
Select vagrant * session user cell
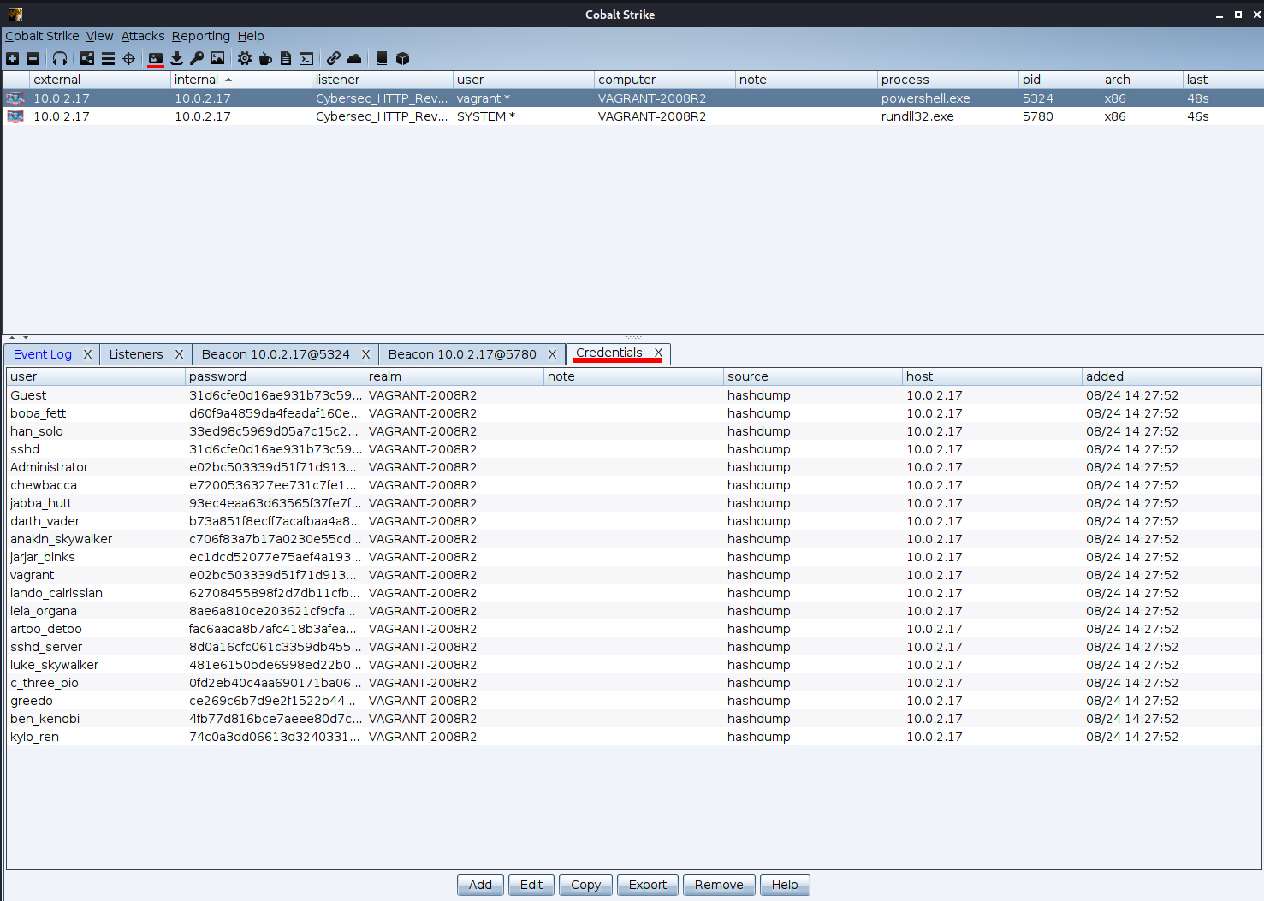coord(524,98)
